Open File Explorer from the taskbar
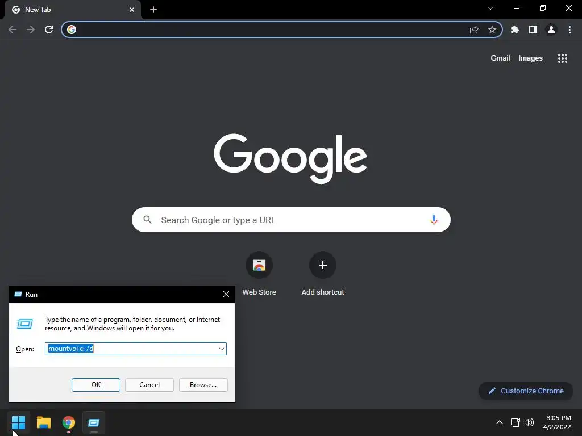The height and width of the screenshot is (436, 582). tap(43, 422)
